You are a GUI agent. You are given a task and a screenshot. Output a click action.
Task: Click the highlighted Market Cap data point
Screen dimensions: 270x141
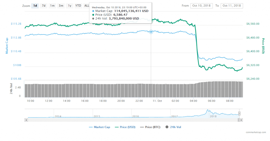click(151, 32)
